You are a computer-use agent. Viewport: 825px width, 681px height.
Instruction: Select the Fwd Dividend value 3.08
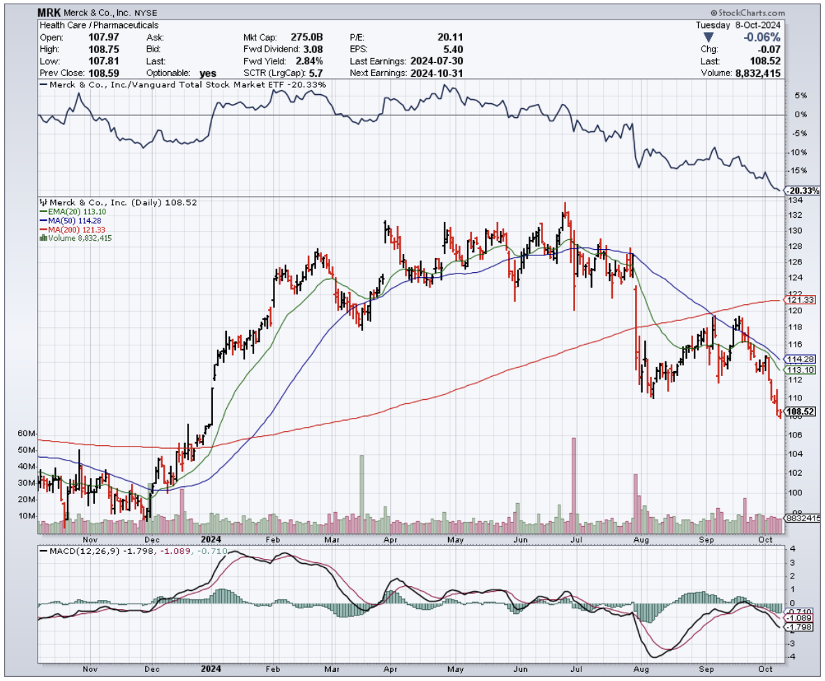coord(313,50)
